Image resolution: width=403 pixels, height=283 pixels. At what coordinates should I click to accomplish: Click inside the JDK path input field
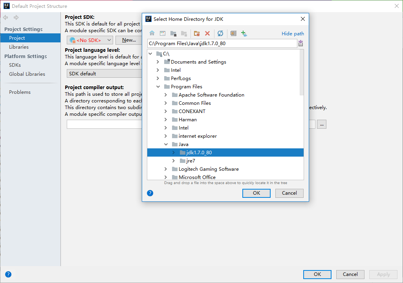(x=220, y=43)
